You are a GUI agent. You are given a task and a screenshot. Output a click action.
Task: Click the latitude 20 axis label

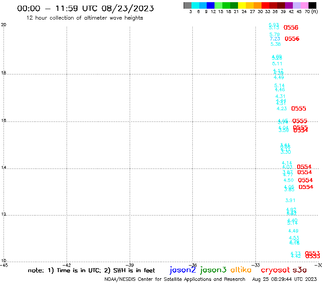pyautogui.click(x=3, y=25)
